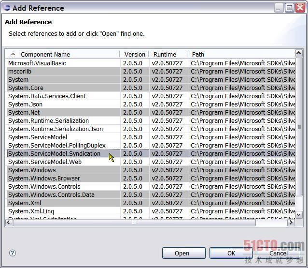Select the System component row

click(x=150, y=80)
